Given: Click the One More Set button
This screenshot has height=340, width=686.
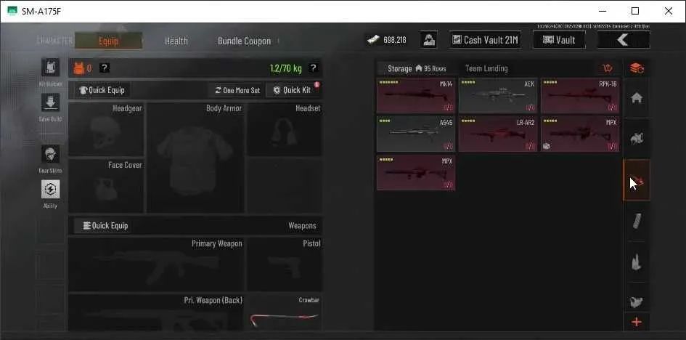Looking at the screenshot, I should point(237,90).
